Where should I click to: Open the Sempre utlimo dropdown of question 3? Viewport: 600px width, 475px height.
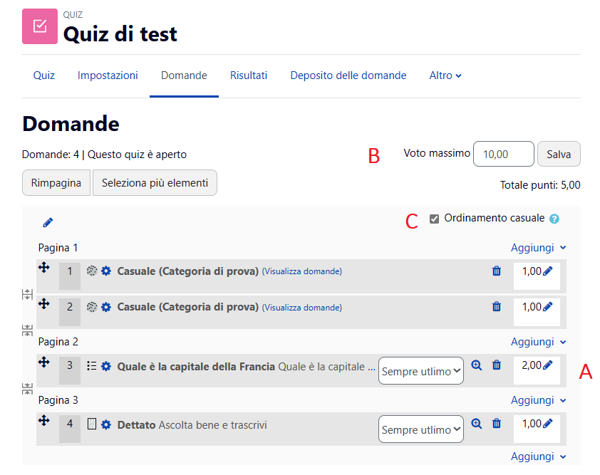(x=420, y=370)
